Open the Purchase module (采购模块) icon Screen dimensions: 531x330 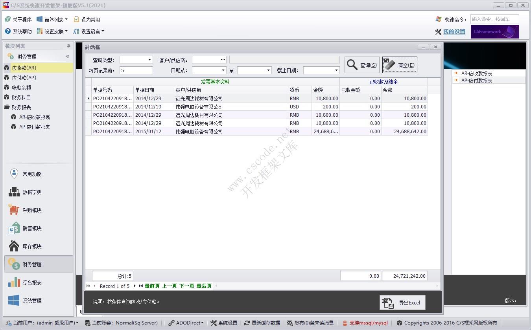[14, 210]
